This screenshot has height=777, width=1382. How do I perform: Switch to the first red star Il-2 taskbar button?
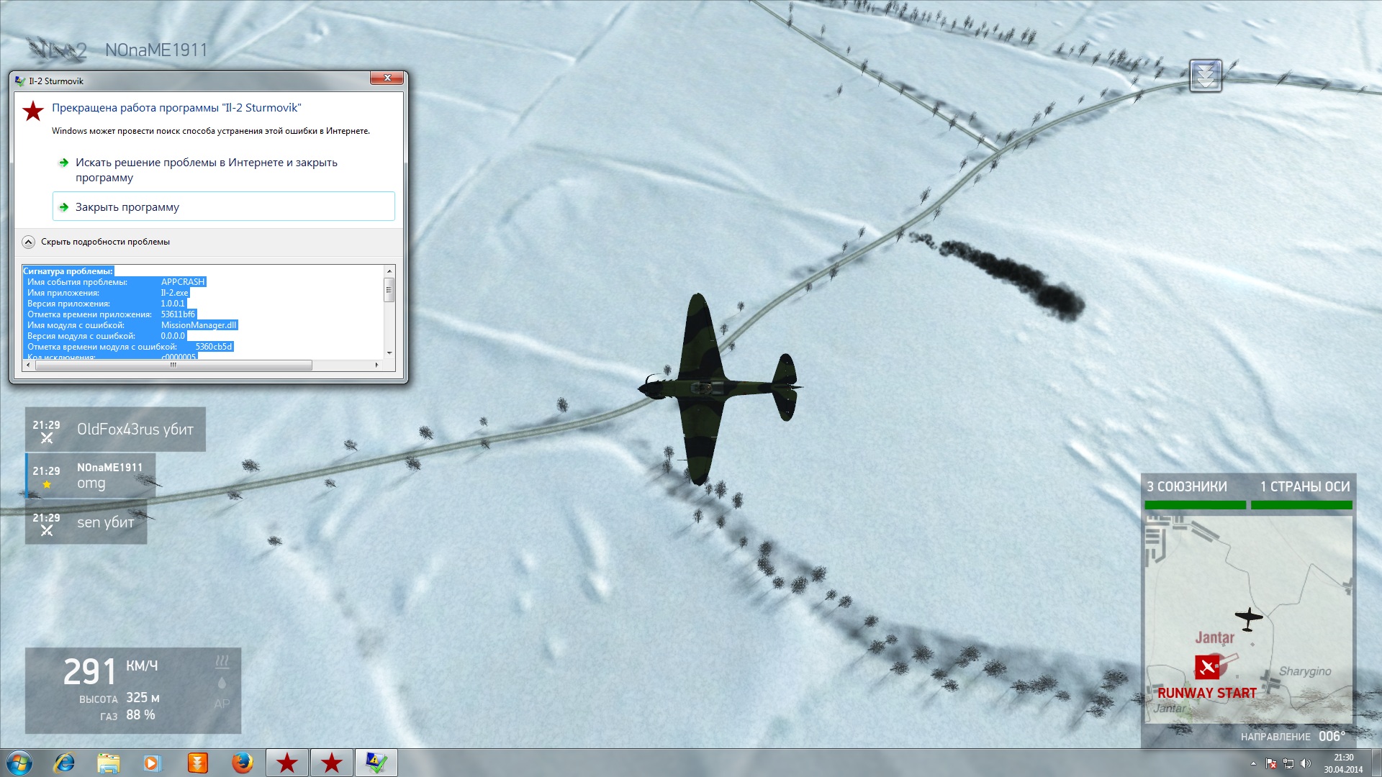point(287,763)
